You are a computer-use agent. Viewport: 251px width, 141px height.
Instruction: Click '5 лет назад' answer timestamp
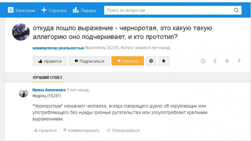coord(78,90)
